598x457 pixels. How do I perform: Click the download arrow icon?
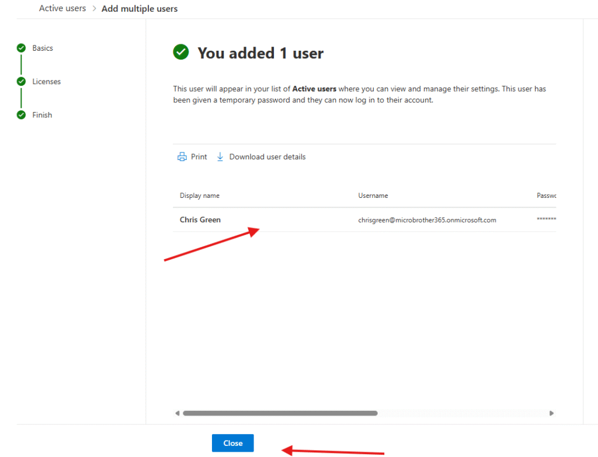coord(220,157)
